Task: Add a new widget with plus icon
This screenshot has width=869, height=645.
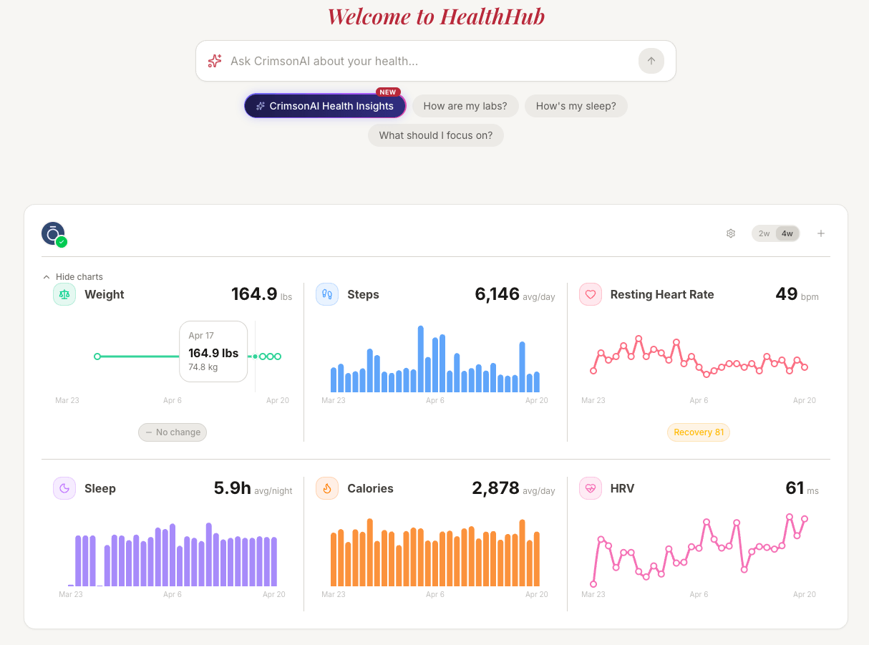Action: tap(821, 233)
